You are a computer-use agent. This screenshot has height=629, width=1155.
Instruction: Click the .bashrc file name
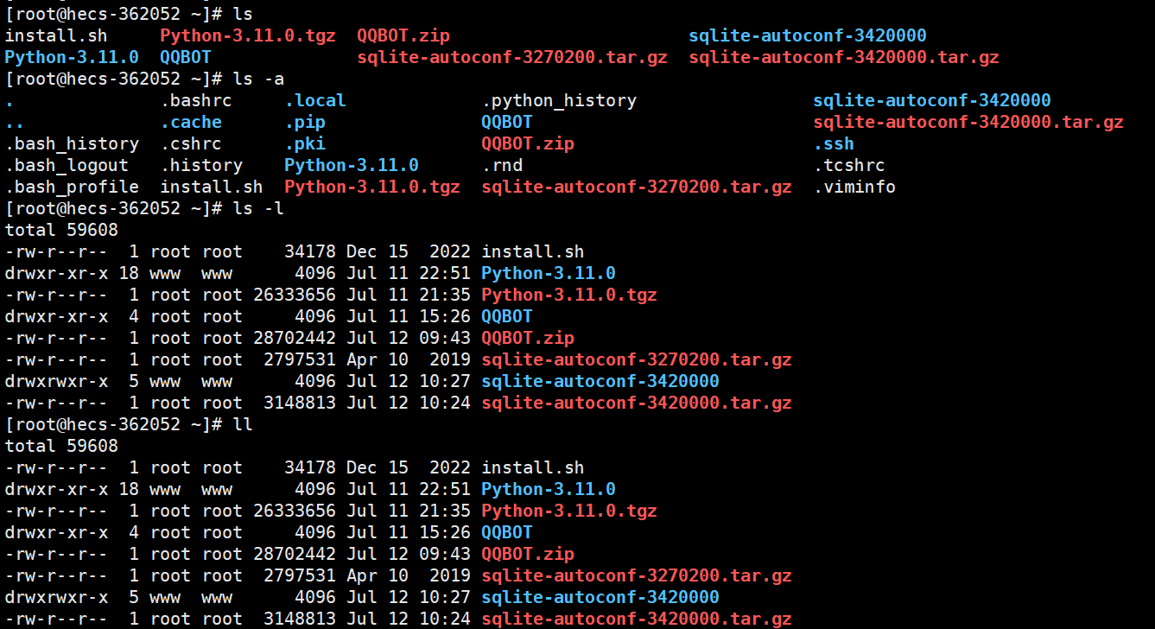(x=196, y=100)
